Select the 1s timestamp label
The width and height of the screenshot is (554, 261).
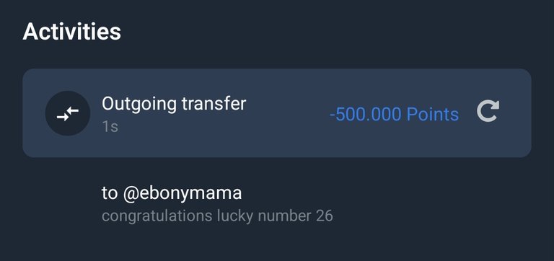point(110,127)
